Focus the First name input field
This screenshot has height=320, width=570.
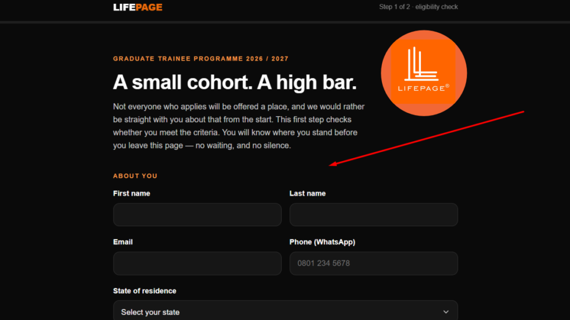(198, 215)
